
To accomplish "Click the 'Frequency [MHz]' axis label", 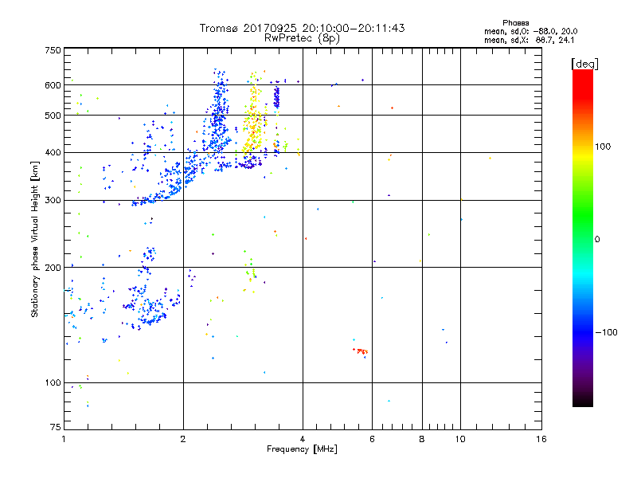I will (x=302, y=449).
